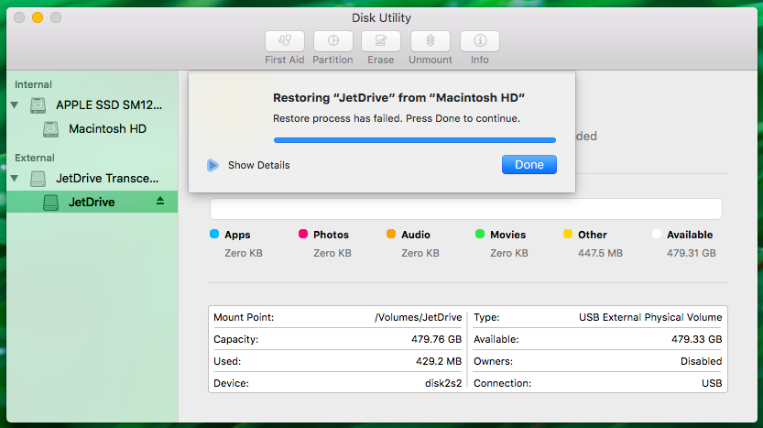
Task: Click the Available value 479.33 GB
Action: (696, 339)
